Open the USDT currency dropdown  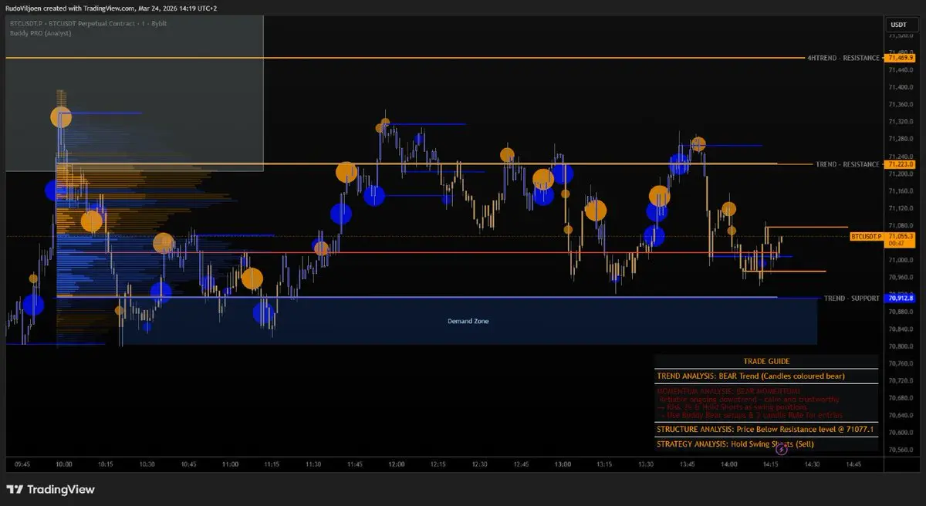coord(899,25)
